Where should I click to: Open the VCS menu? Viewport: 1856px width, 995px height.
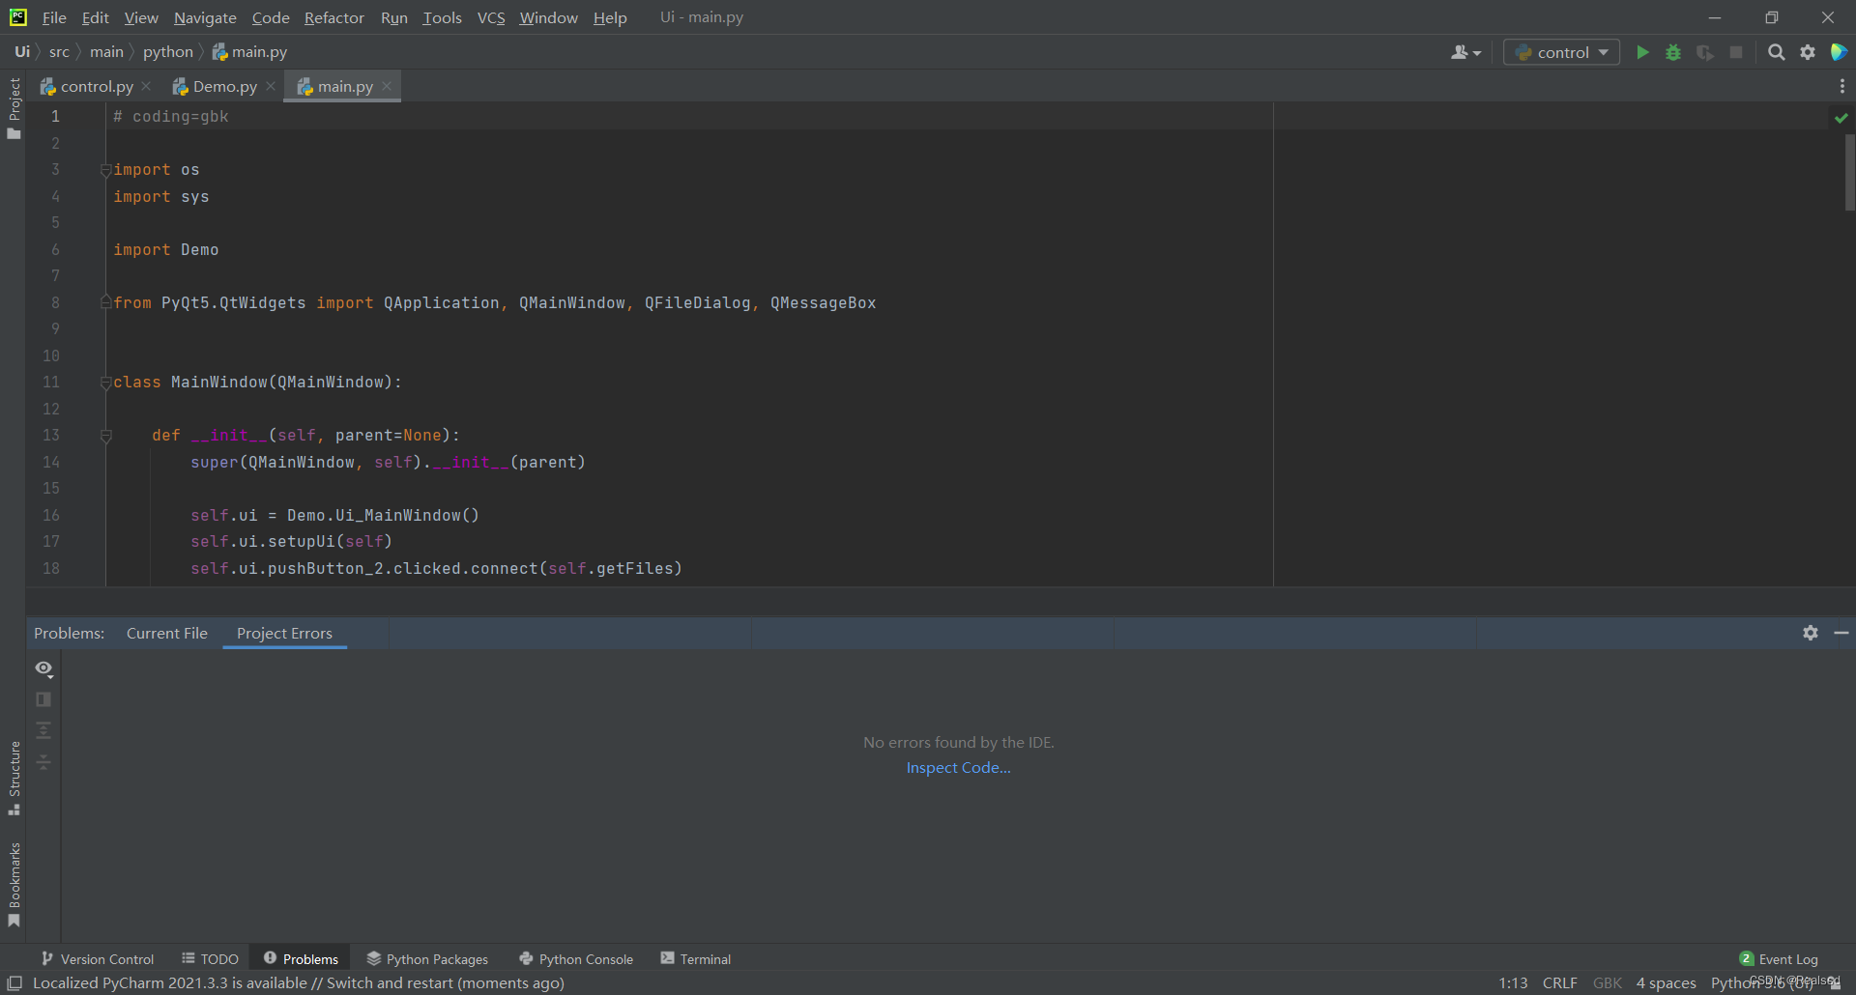pos(491,17)
